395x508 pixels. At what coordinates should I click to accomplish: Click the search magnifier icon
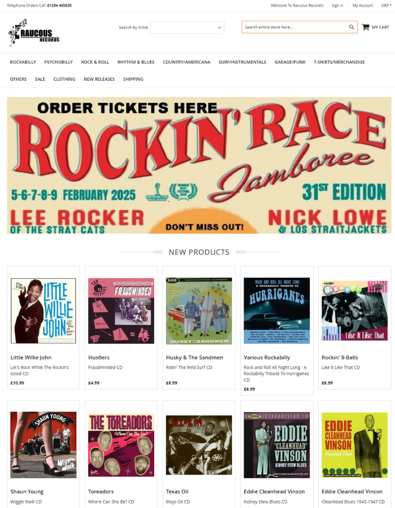pyautogui.click(x=352, y=27)
